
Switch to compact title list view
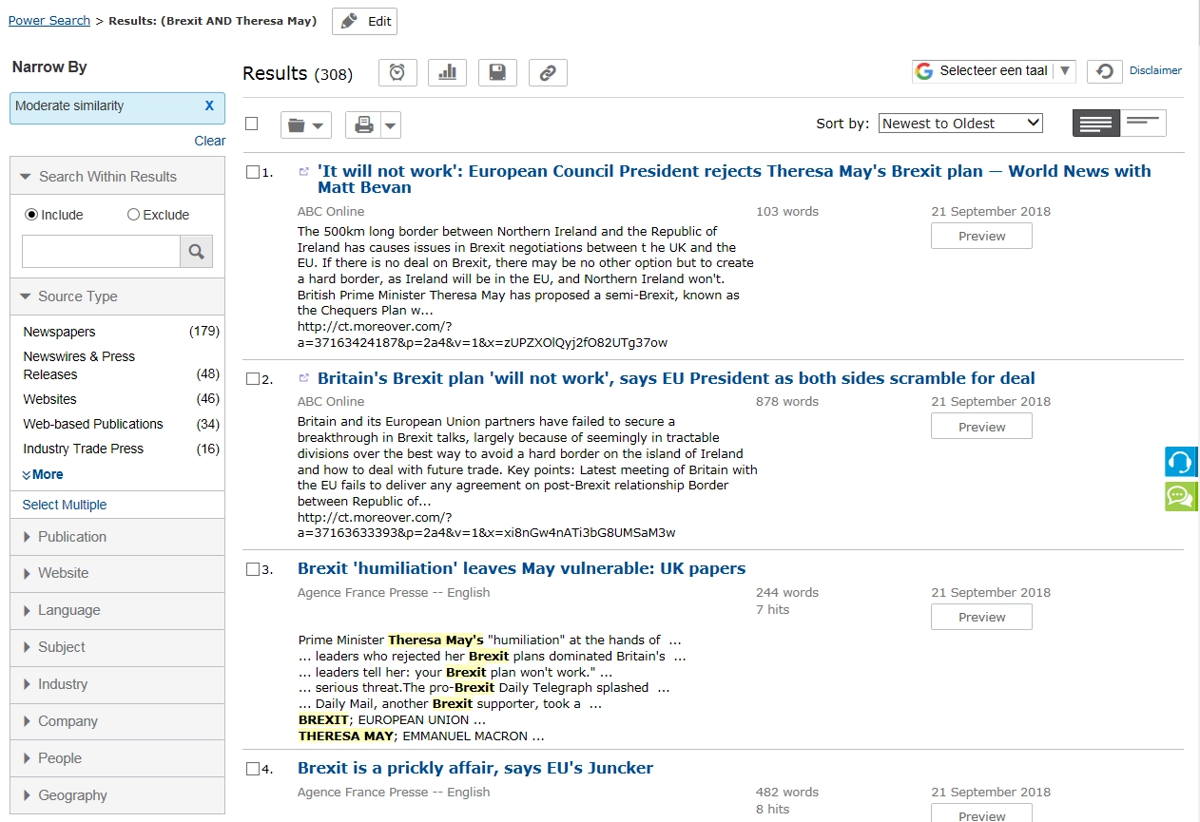coord(1143,124)
